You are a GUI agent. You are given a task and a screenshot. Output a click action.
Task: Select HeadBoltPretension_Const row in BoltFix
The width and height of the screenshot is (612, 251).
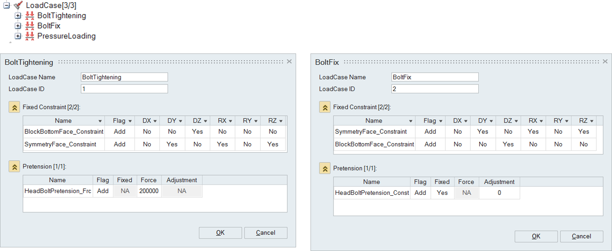[372, 193]
